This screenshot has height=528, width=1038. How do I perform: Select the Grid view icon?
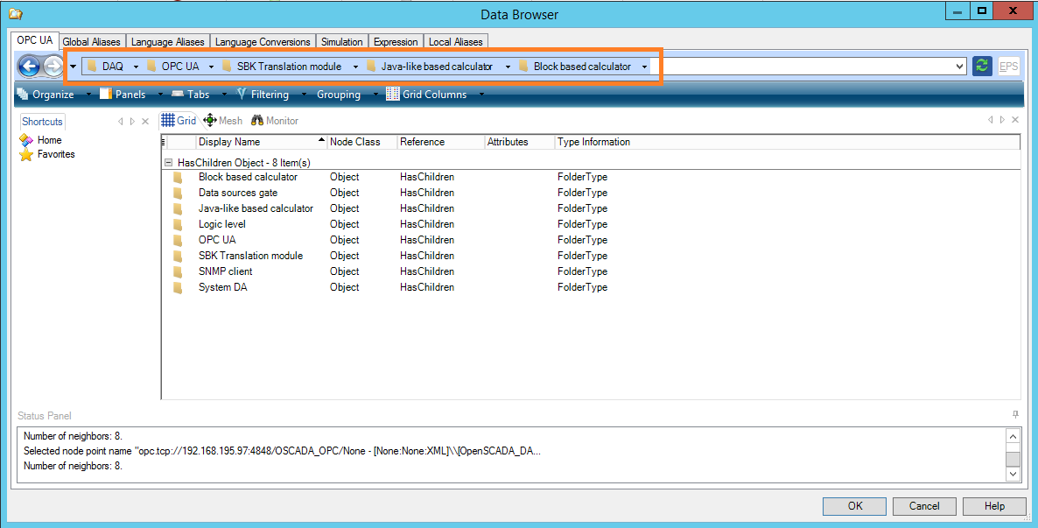(x=179, y=121)
